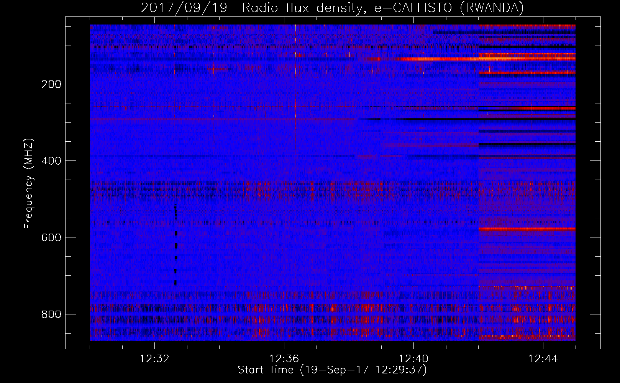Click the bright orange emission band near 12:40
Image resolution: width=620 pixels, height=383 pixels.
click(x=487, y=59)
